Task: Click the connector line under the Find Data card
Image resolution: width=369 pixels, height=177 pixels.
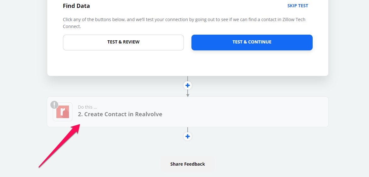Action: coord(188,79)
